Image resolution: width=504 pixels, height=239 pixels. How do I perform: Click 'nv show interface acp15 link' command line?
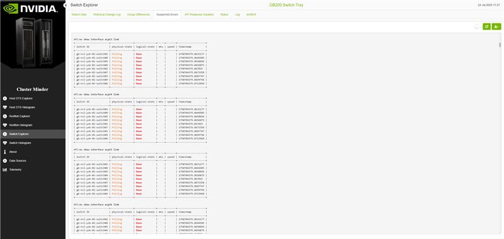coord(96,150)
